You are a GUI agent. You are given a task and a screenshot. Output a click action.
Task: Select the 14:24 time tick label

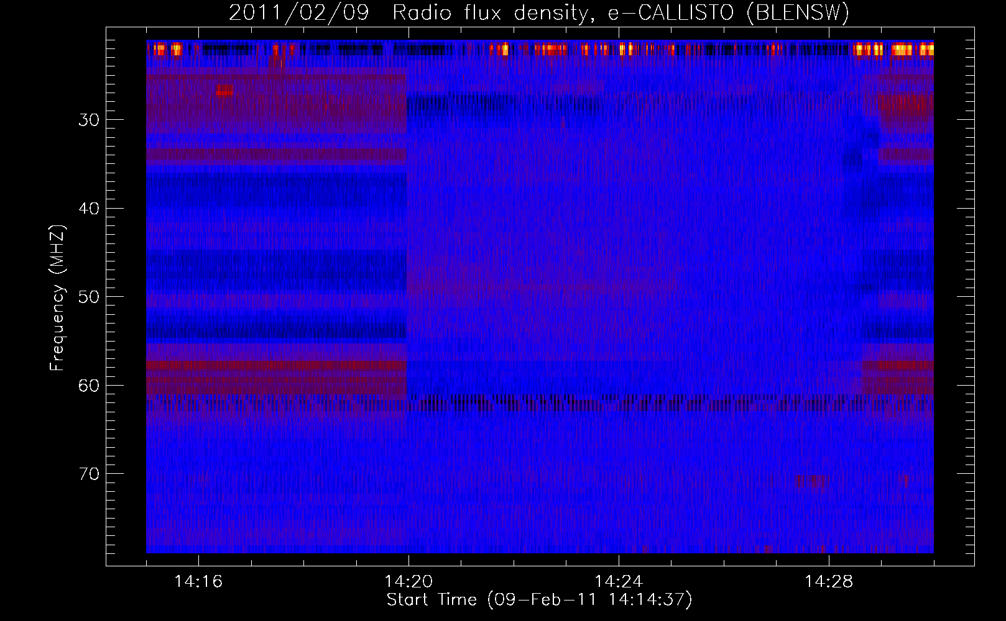619,581
